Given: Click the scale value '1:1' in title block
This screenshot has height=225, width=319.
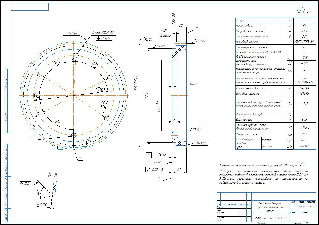Looking at the screenshot, I should [311, 207].
